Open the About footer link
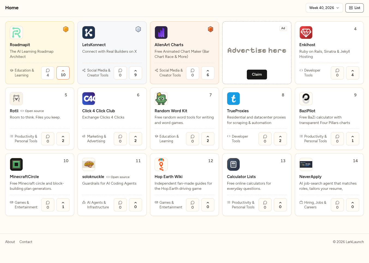The width and height of the screenshot is (369, 263). (x=10, y=242)
